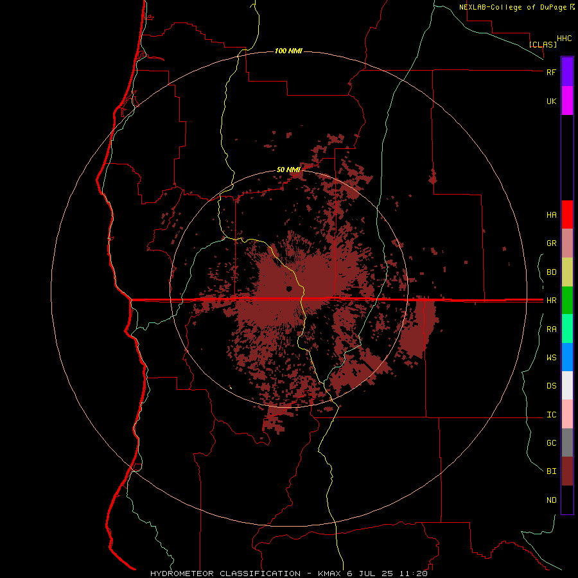Viewport: 578px width, 578px height.
Task: Click the dark radar site marker at center
Action: (x=289, y=288)
